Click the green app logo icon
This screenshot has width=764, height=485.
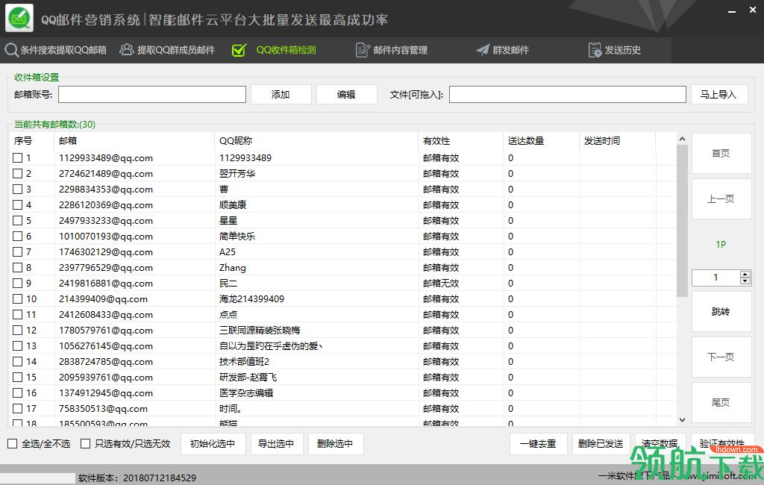coord(19,18)
